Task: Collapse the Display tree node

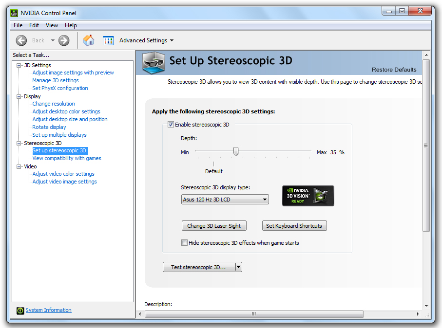Action: (19, 96)
